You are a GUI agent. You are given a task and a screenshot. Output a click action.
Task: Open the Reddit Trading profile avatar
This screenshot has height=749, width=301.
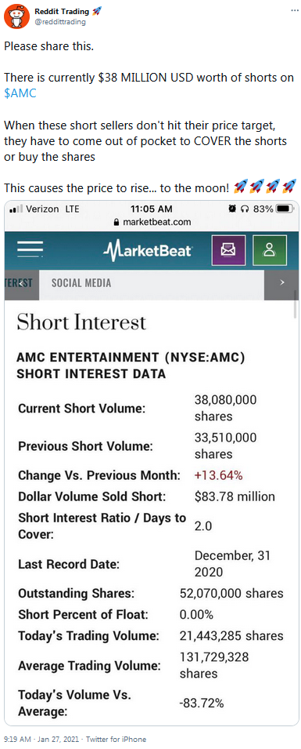16,16
